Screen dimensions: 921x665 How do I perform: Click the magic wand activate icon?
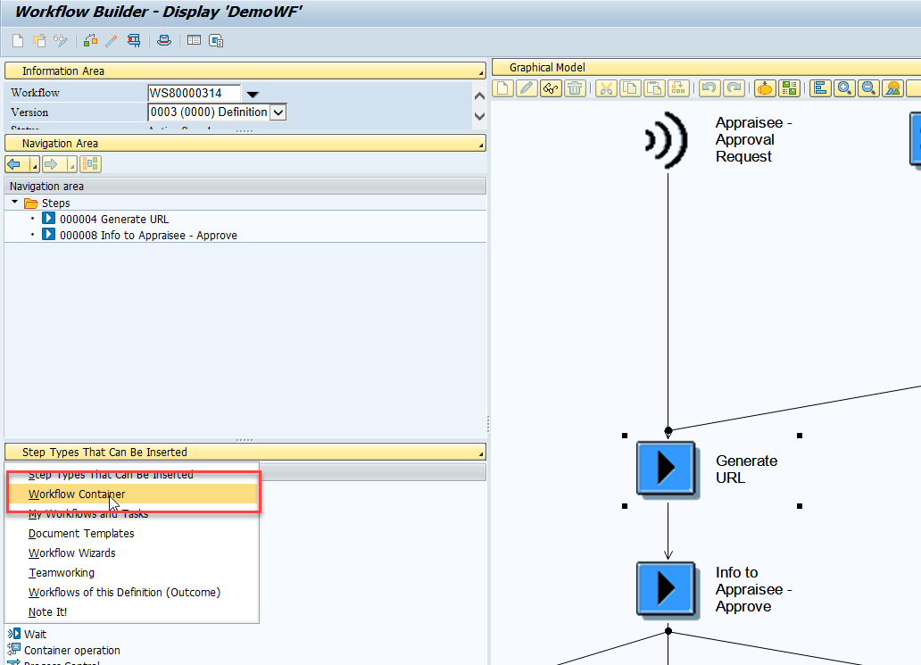(112, 40)
